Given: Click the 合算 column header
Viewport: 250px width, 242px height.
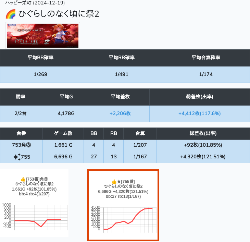Looking at the screenshot, I should pos(140,133).
